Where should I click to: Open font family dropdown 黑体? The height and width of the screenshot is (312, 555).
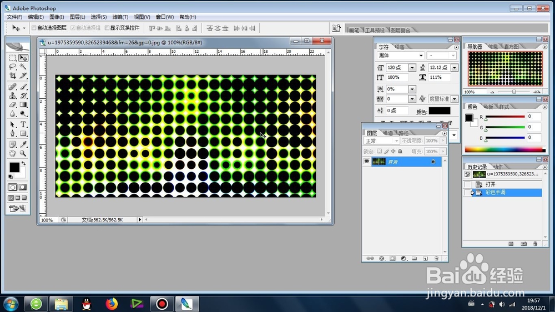(x=421, y=56)
